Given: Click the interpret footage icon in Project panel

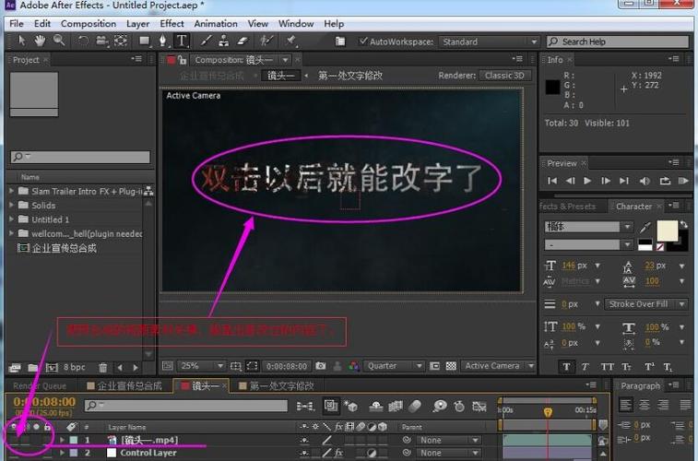Looking at the screenshot, I should (x=15, y=368).
